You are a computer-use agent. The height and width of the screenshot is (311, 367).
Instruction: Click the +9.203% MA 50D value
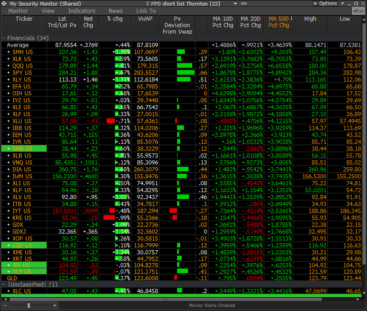281,52
